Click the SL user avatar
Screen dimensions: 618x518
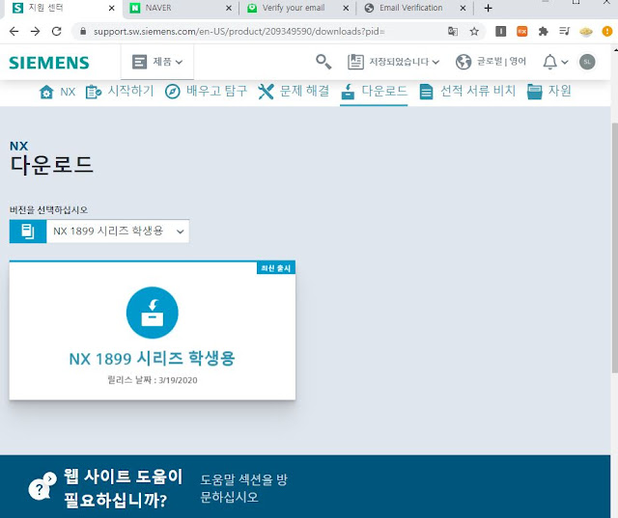tap(587, 62)
